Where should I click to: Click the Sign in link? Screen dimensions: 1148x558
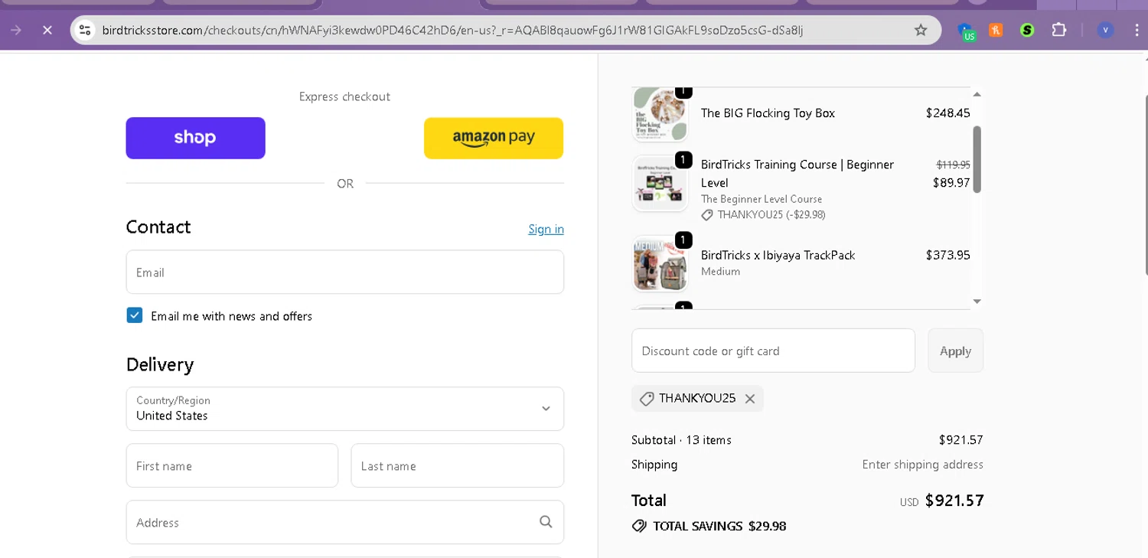(546, 229)
